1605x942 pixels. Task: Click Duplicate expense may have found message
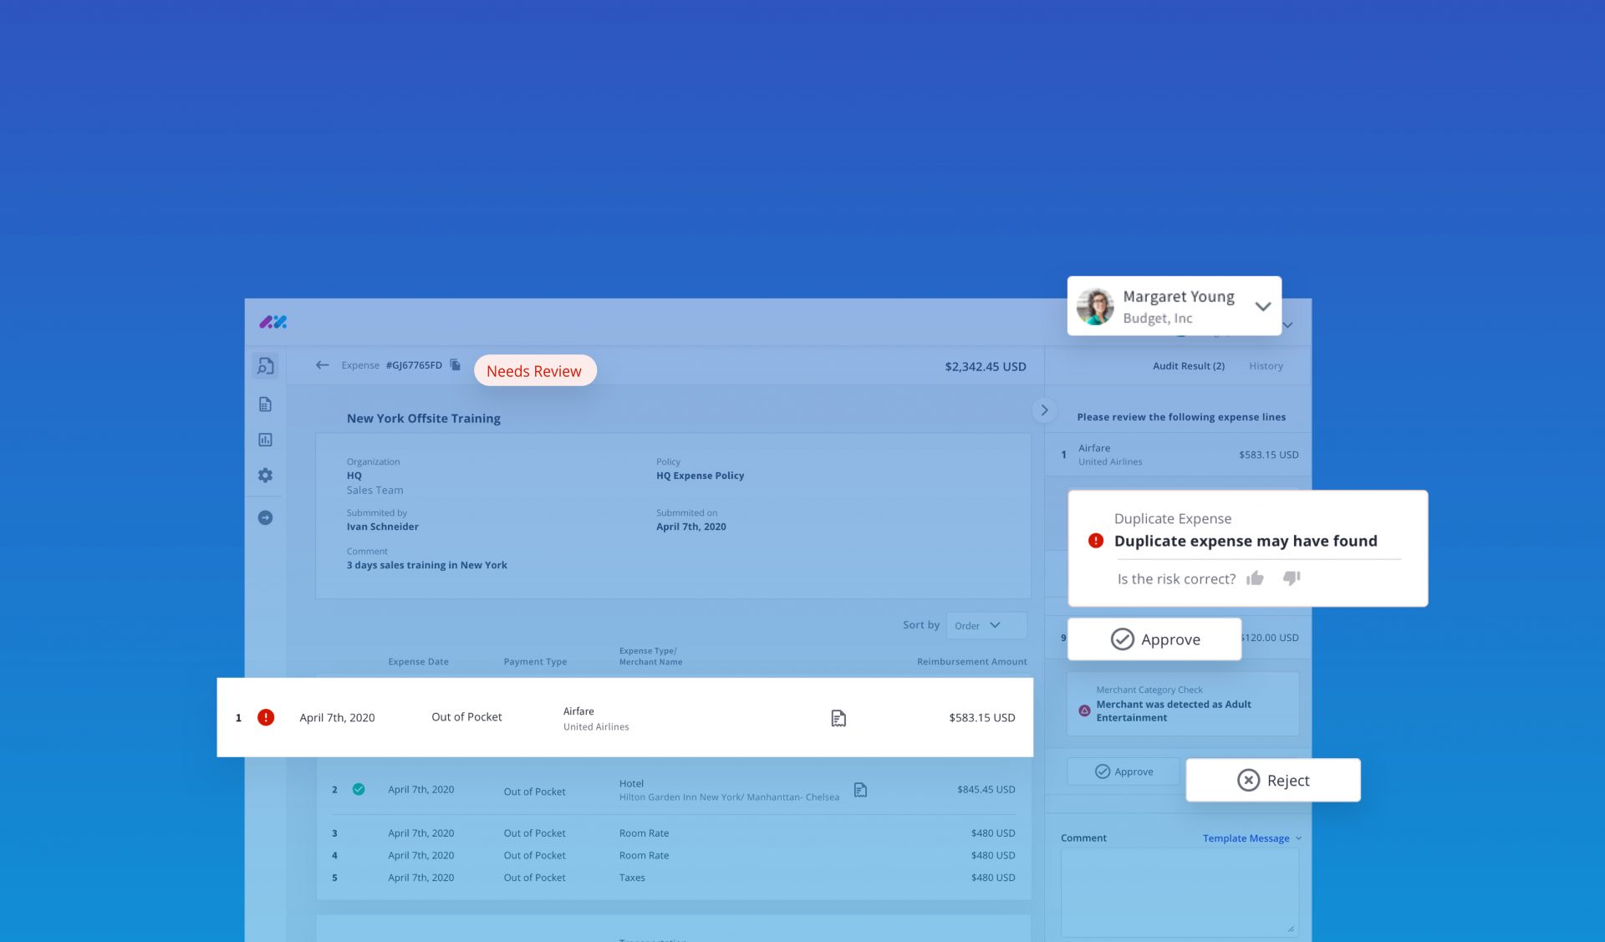[x=1246, y=541]
